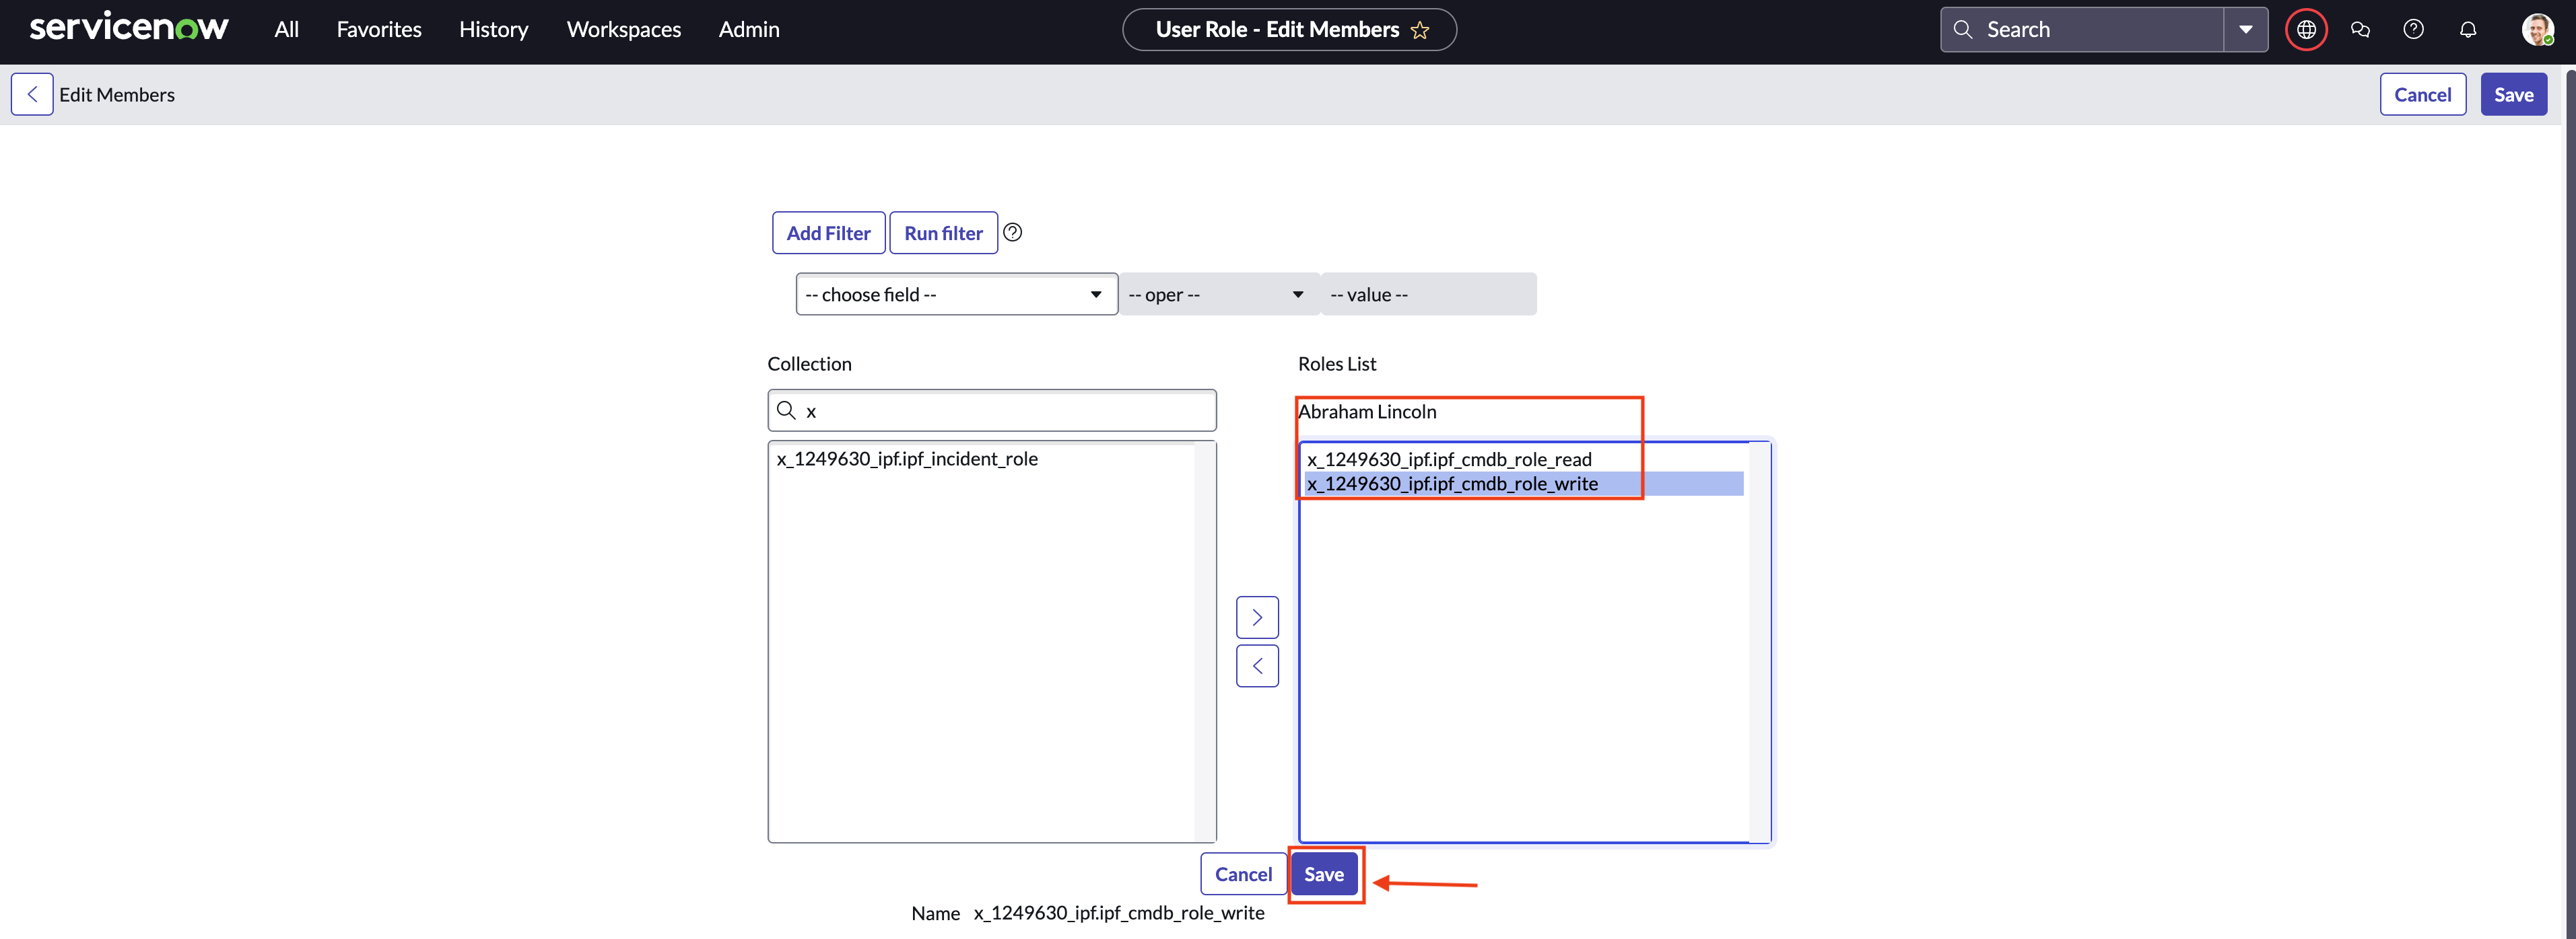Select the ipf_cmdb_role_read entry in Roles List
The width and height of the screenshot is (2576, 939).
[1449, 459]
